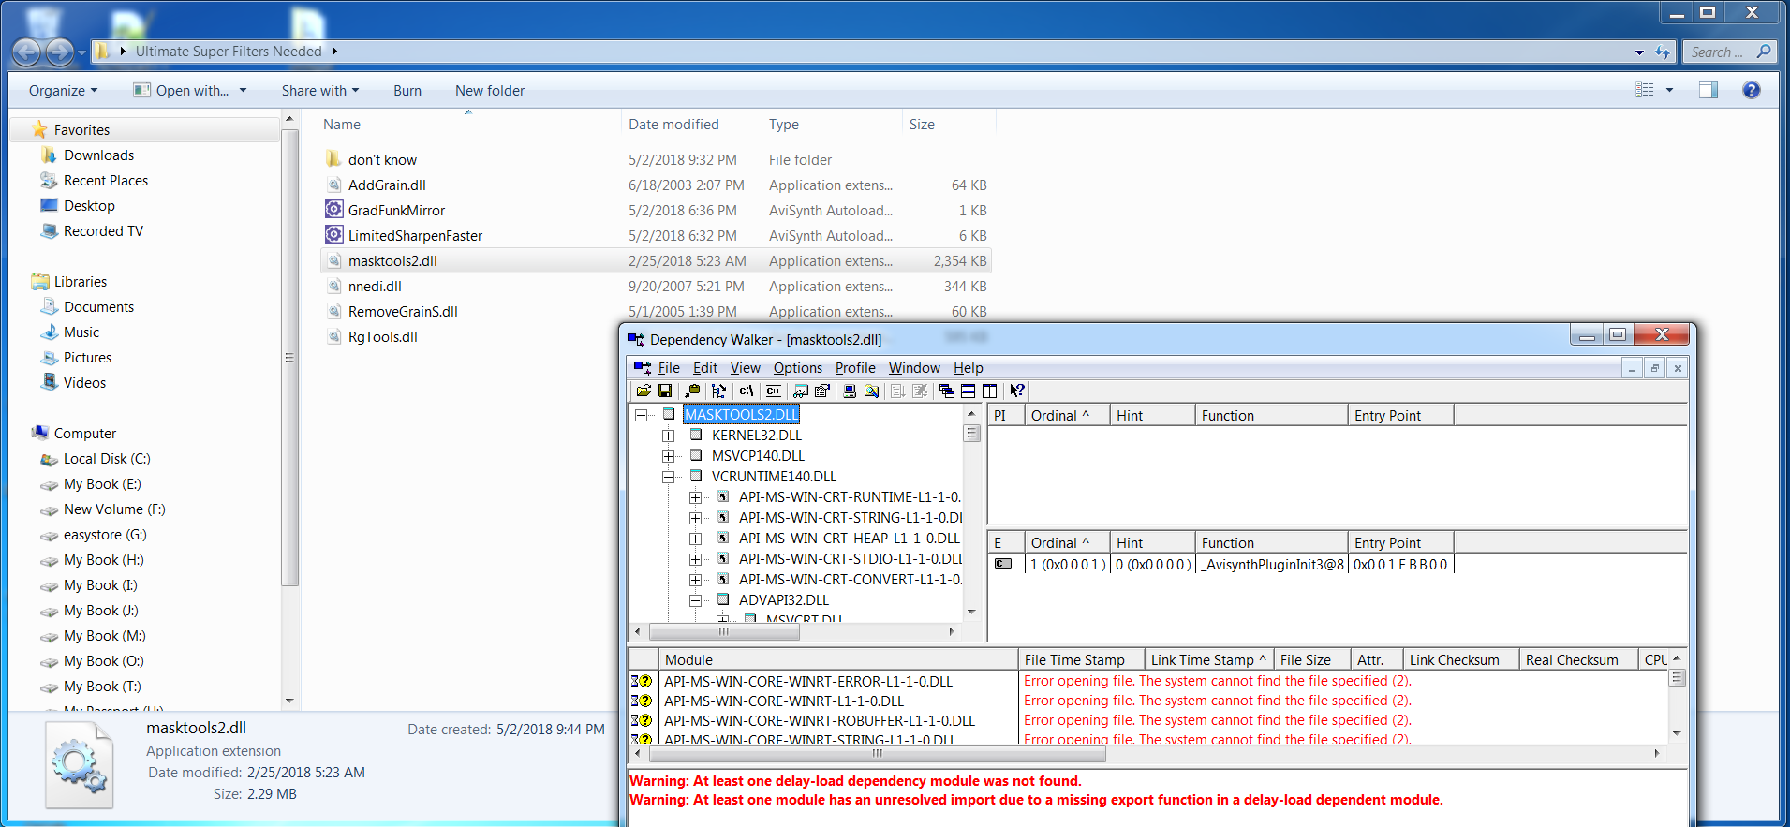Image resolution: width=1790 pixels, height=827 pixels.
Task: Open the Share with dropdown menu
Action: (x=320, y=91)
